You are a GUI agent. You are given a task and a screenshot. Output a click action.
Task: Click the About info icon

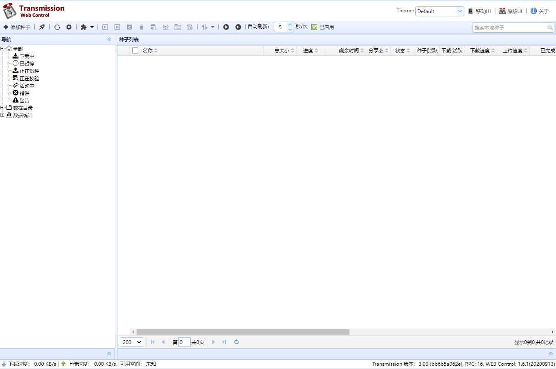click(533, 11)
